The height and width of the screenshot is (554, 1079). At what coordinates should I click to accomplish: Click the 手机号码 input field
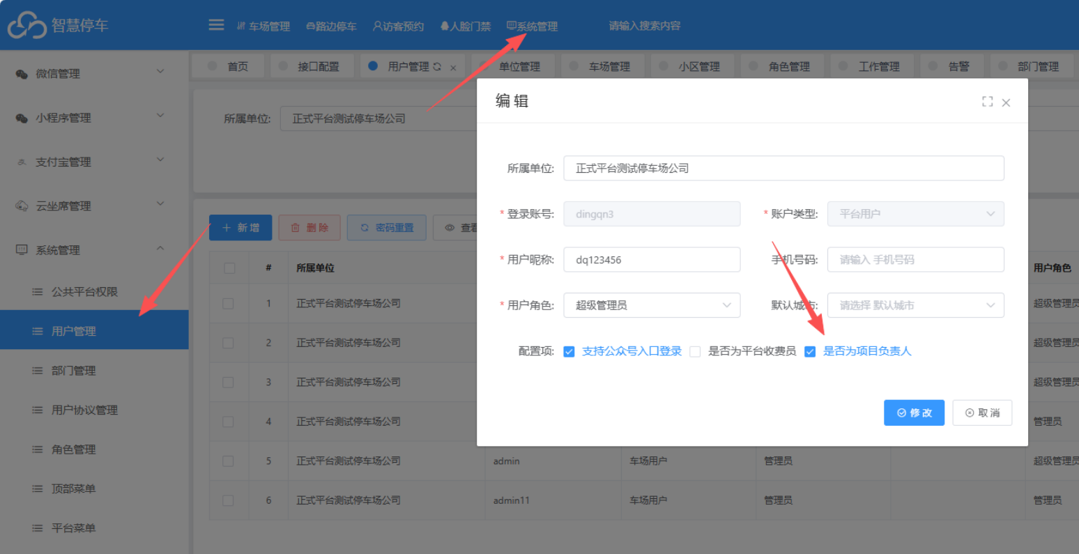click(915, 260)
